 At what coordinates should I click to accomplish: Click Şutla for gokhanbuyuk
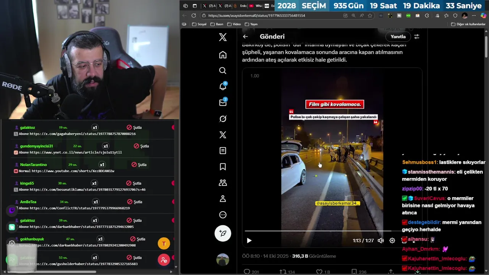click(138, 239)
